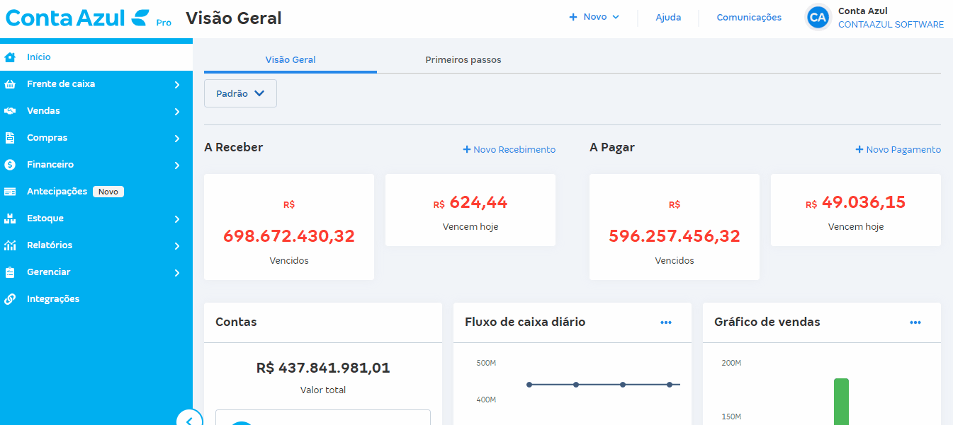Open the A Pagar Vencidos card
953x425 pixels.
[675, 227]
